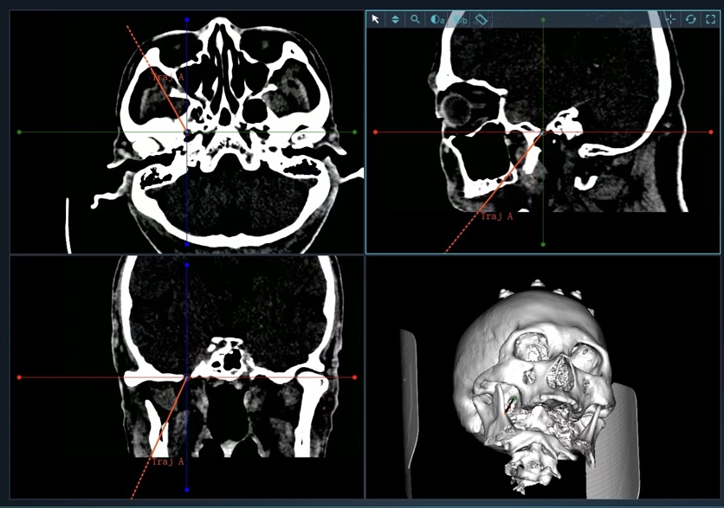Click the blue line's top handle in coronal view
This screenshot has height=508, width=724.
point(187,266)
